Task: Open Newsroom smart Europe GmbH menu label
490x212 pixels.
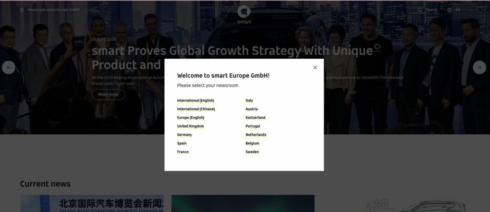Action: (x=53, y=10)
